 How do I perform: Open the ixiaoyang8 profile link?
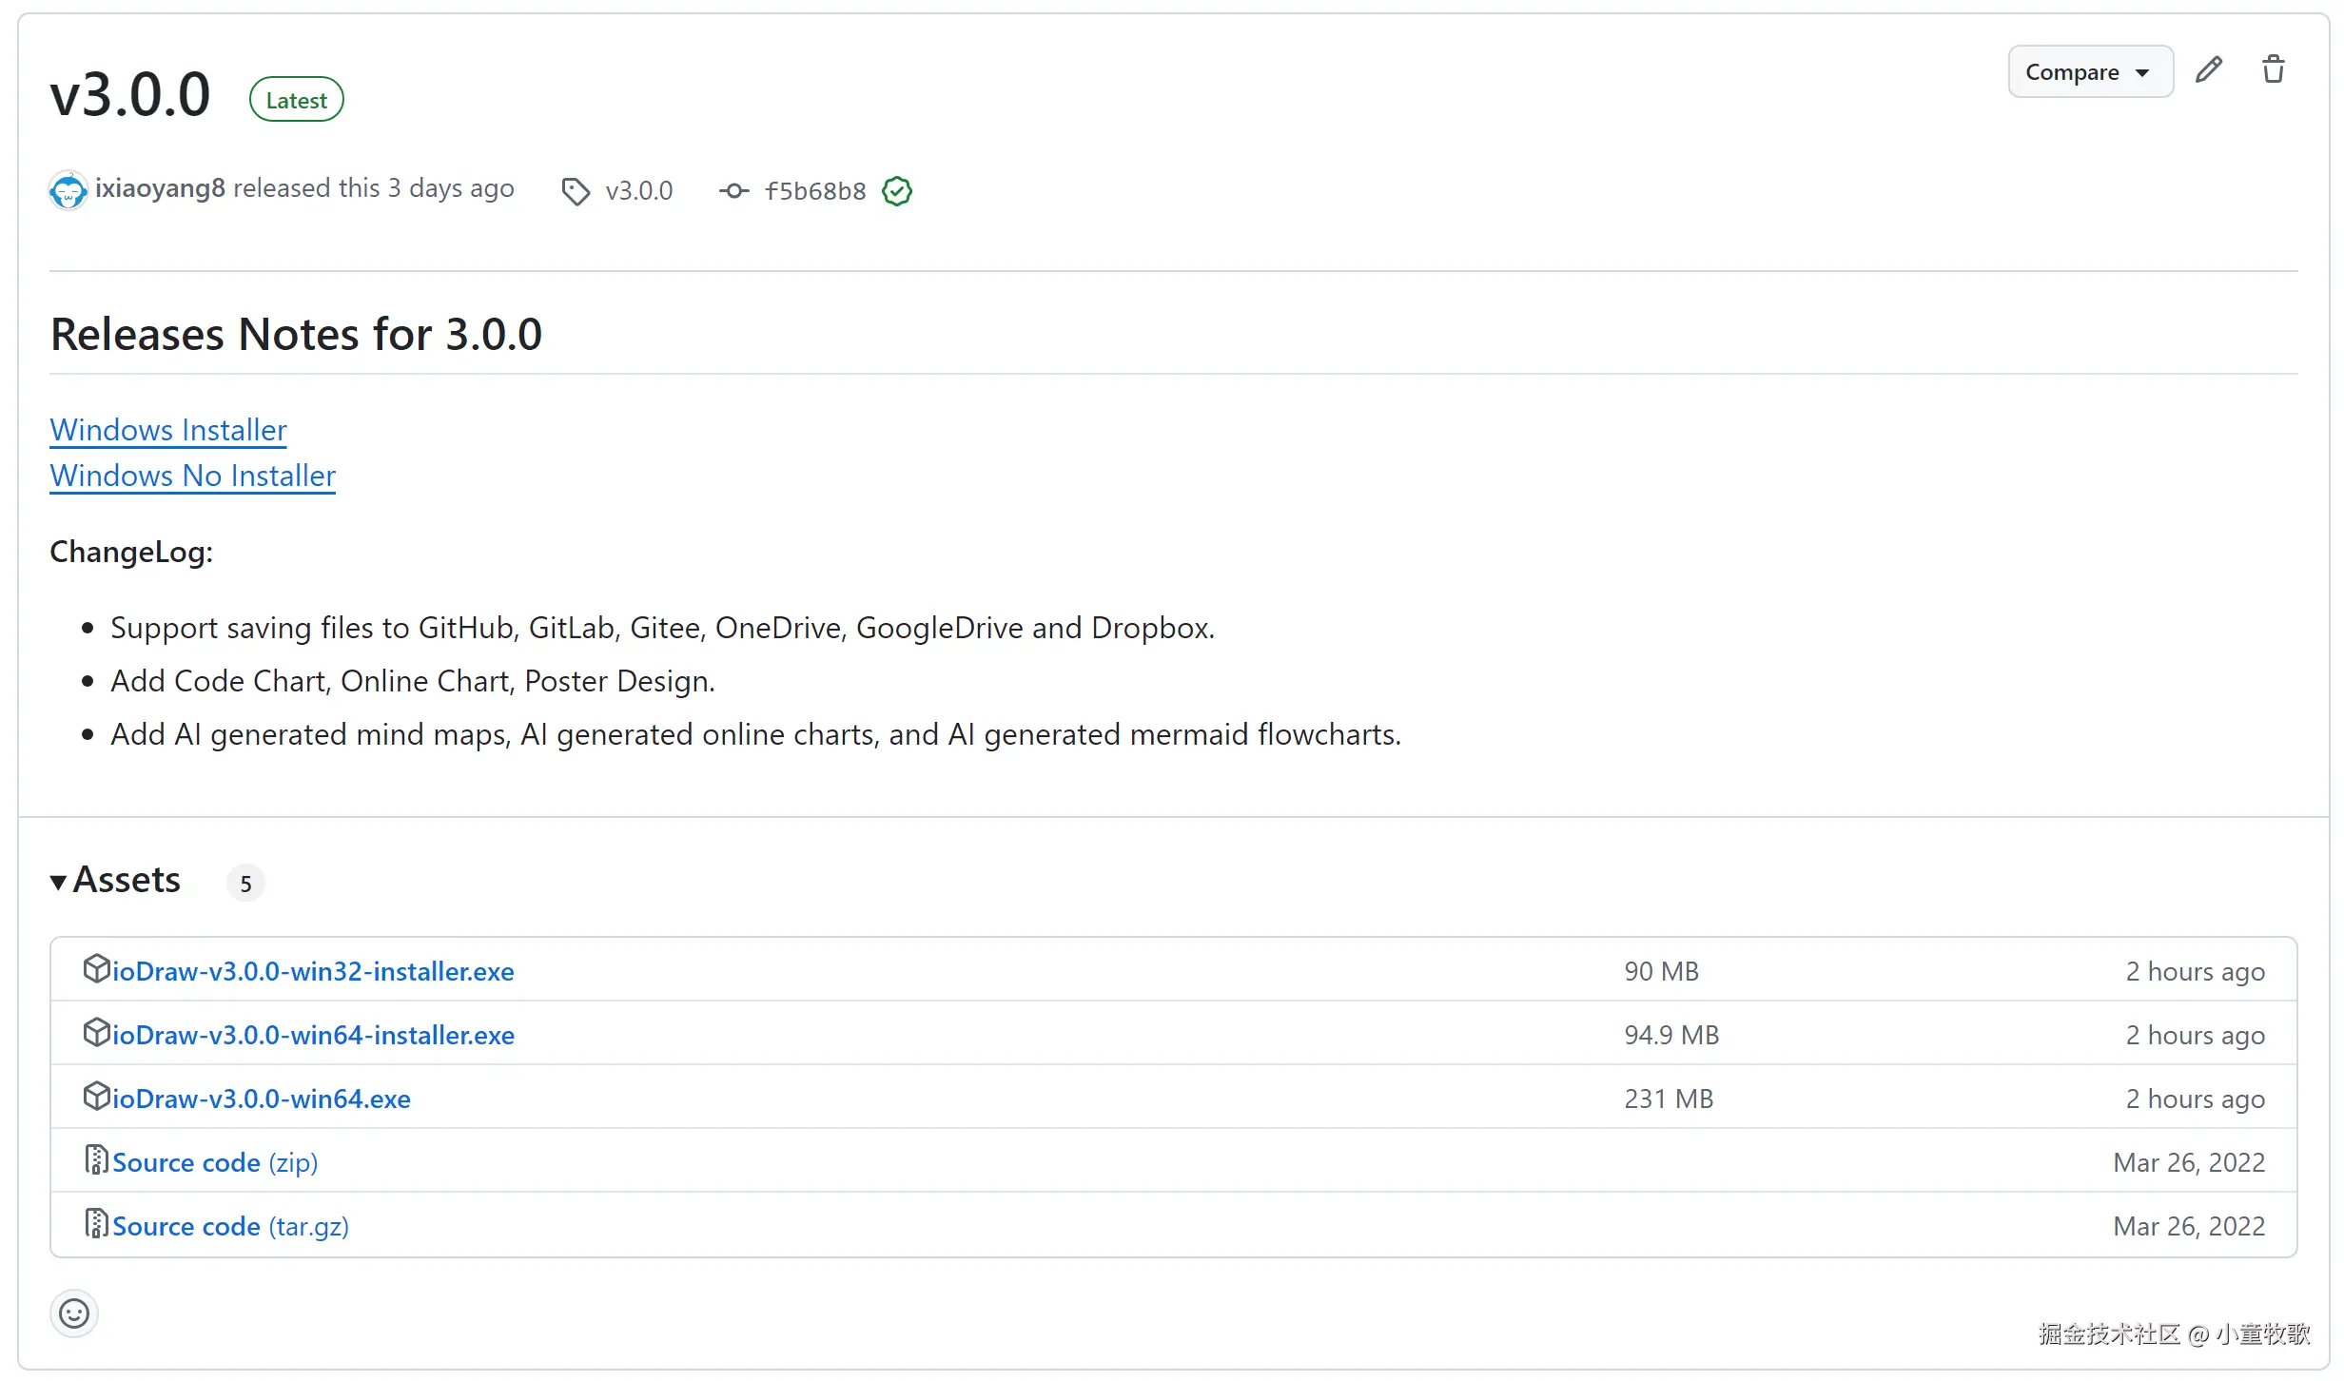pos(160,188)
